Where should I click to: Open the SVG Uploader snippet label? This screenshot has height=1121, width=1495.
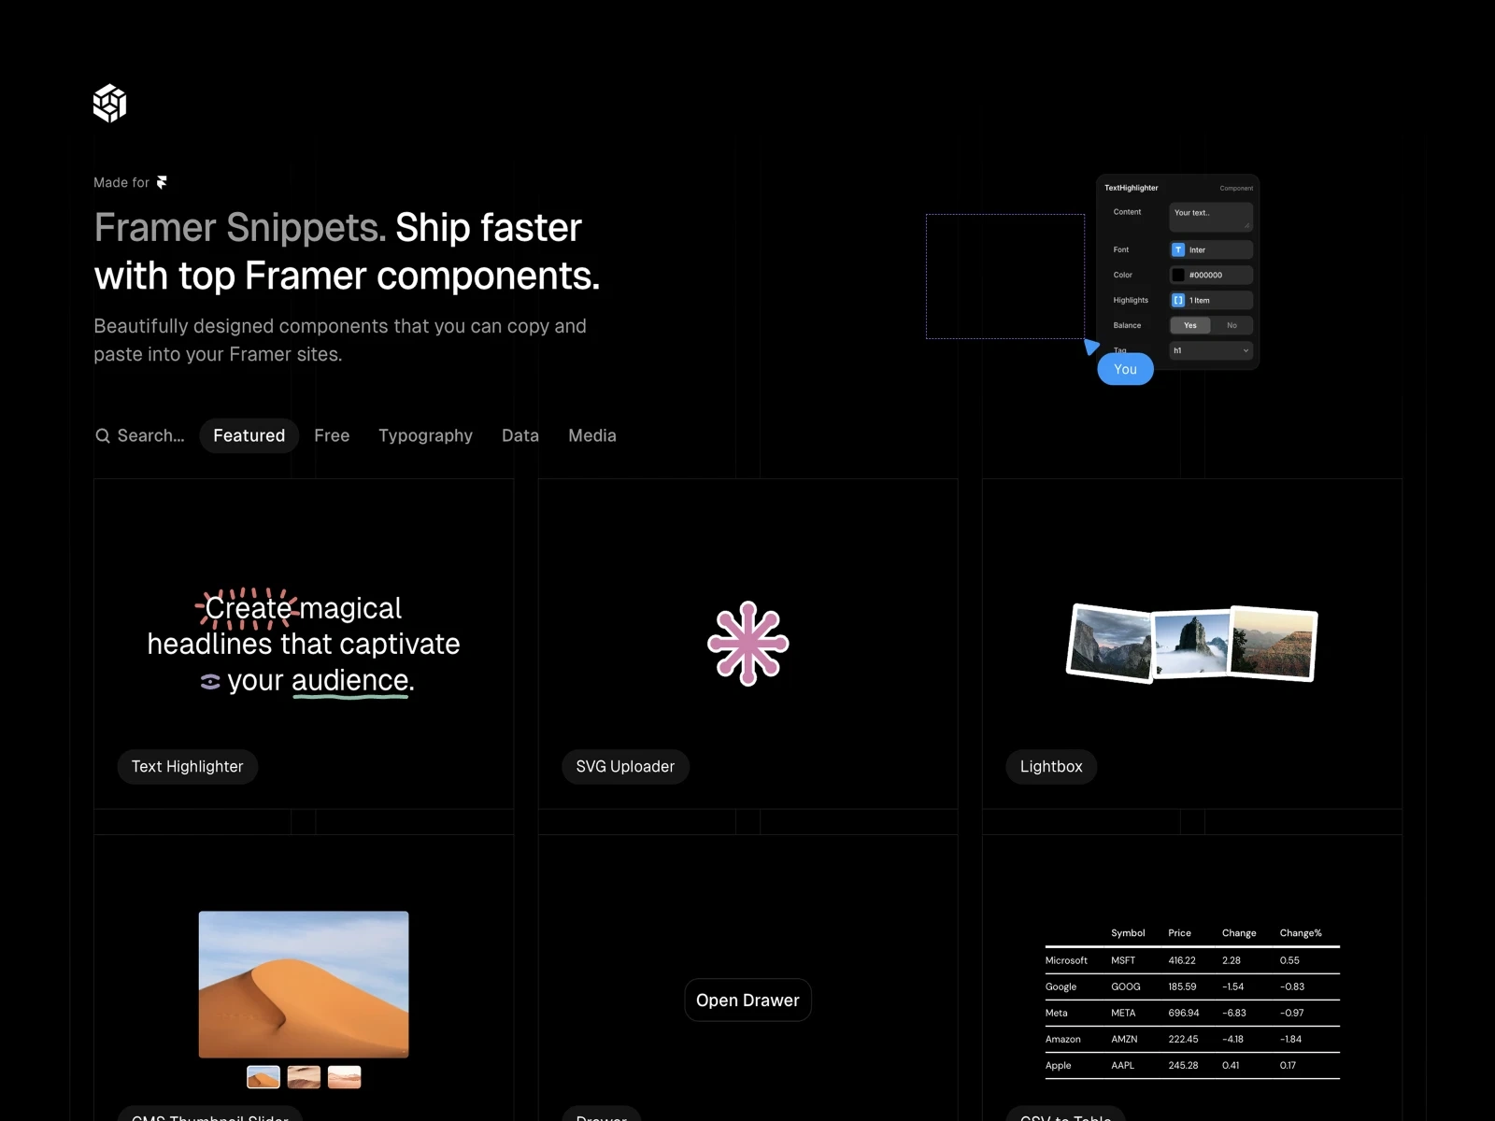[x=625, y=766]
